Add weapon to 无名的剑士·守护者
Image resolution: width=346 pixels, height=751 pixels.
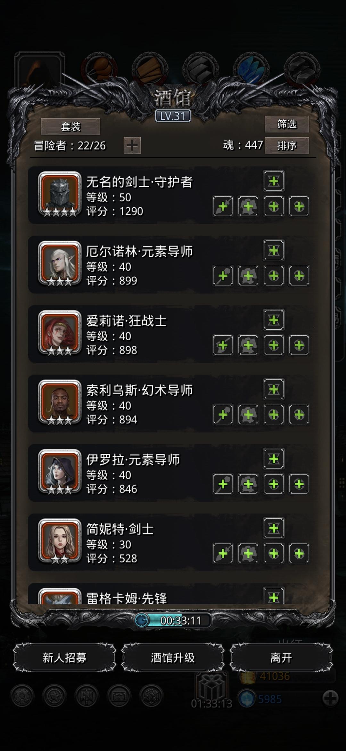coord(223,206)
